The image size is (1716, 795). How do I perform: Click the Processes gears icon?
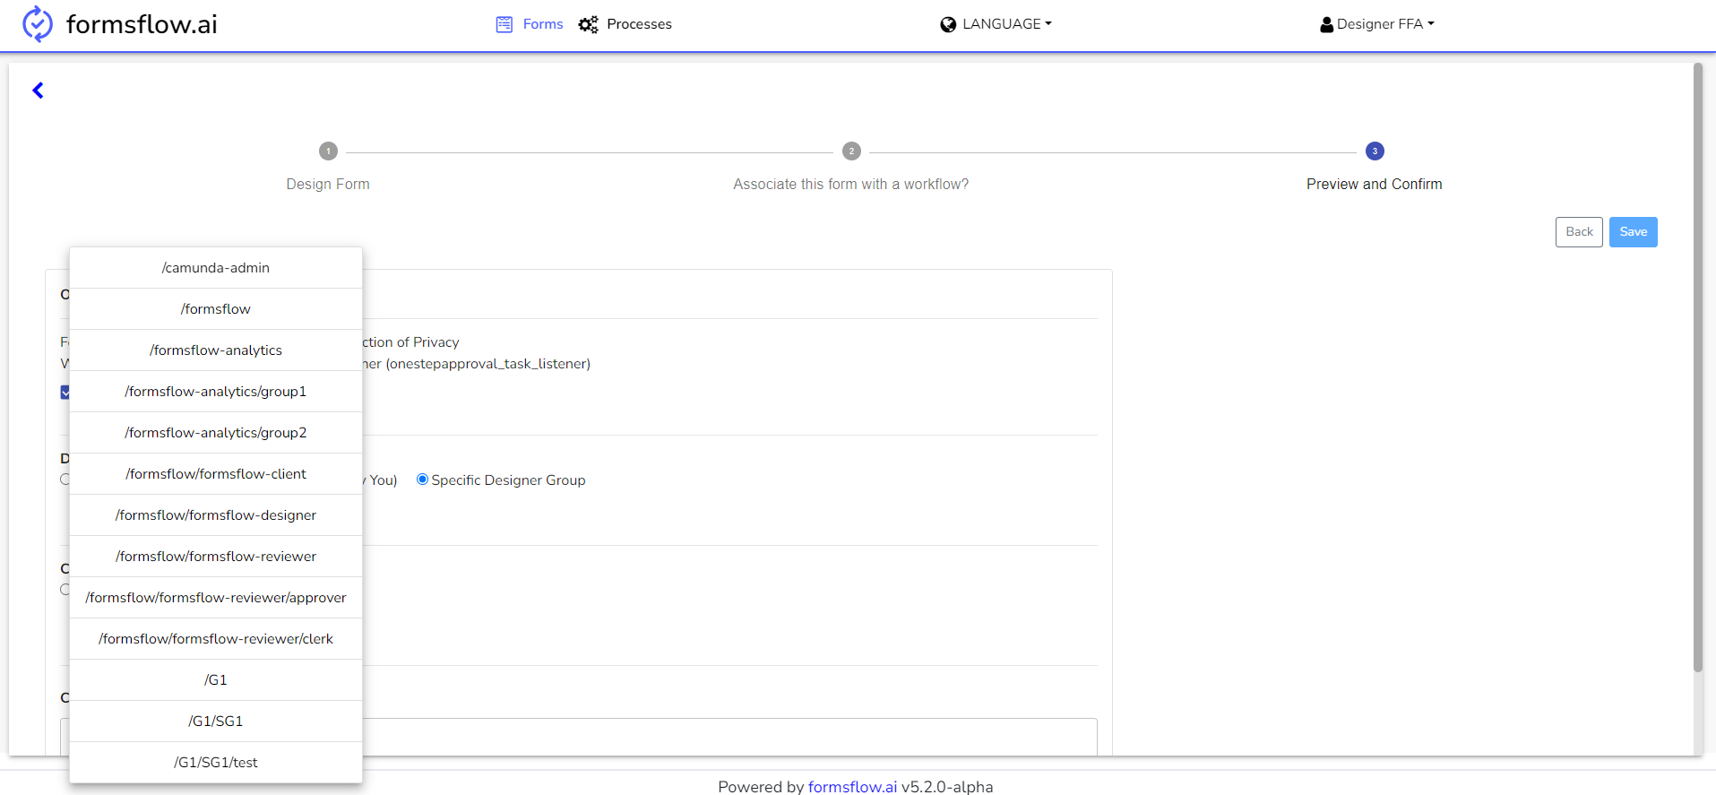click(588, 24)
